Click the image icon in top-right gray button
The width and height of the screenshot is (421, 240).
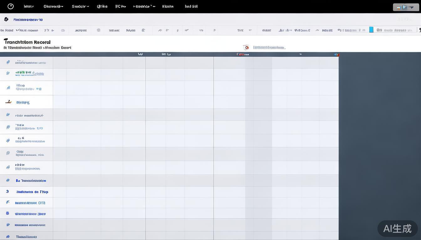click(399, 7)
